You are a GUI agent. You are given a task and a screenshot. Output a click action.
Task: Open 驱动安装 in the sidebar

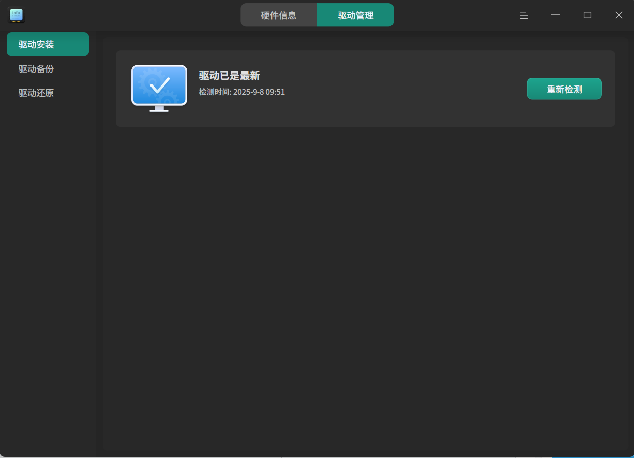pos(48,44)
